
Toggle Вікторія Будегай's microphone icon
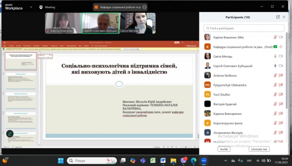coord(275,104)
